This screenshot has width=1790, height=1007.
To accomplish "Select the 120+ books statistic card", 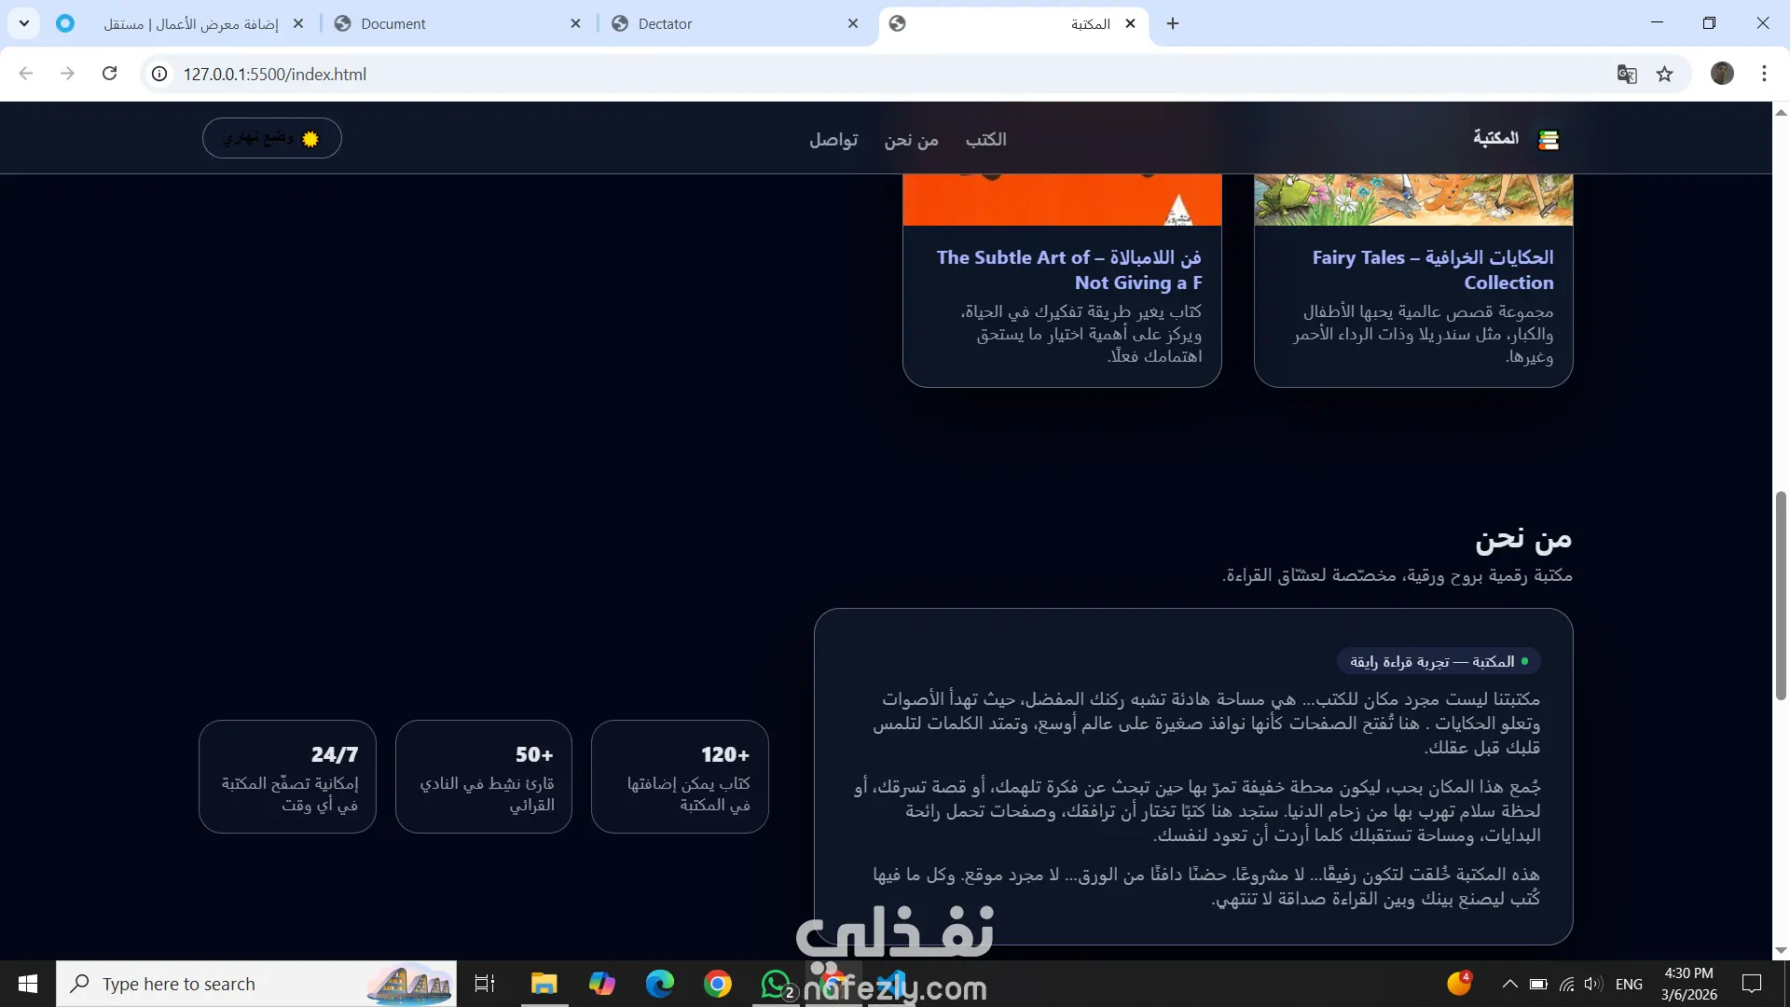I will coord(680,777).
